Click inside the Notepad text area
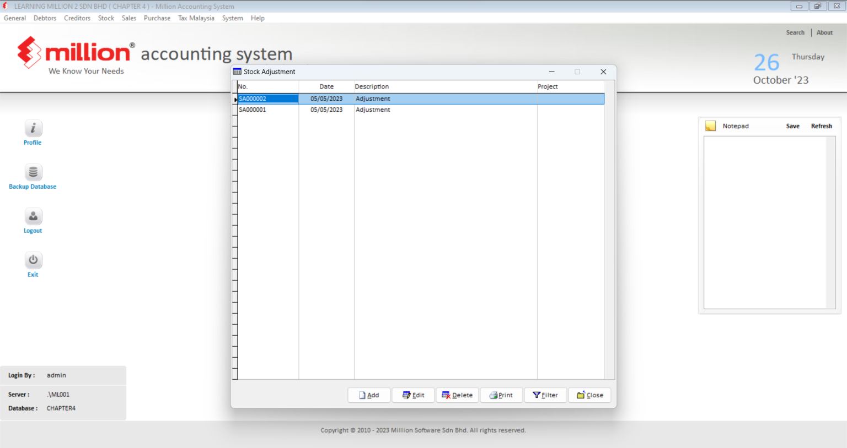 coord(765,222)
